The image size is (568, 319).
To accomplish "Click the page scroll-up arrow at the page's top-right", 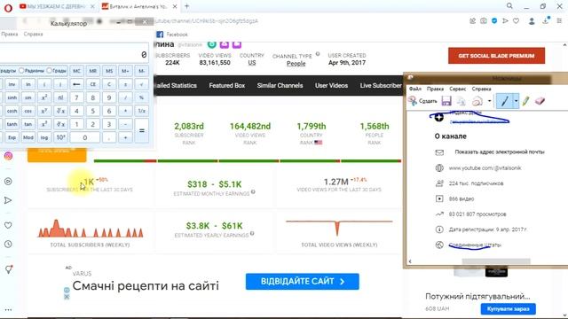I will point(564,45).
